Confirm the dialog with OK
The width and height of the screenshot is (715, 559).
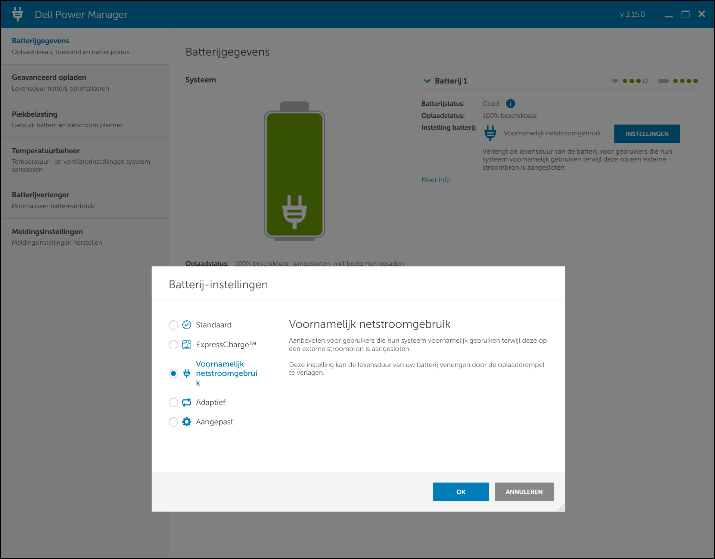461,492
